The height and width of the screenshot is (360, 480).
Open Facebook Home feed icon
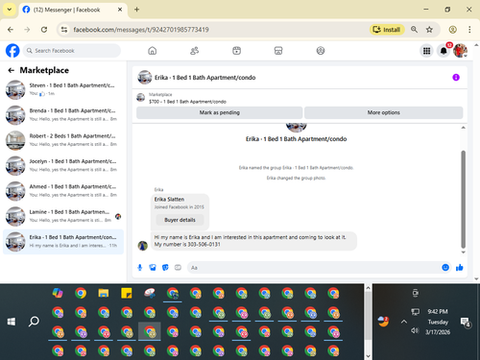coord(153,51)
